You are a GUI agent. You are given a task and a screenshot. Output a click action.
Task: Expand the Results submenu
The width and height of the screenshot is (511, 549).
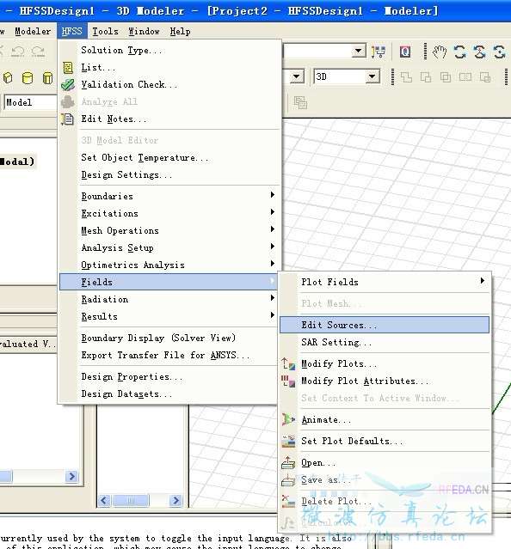tap(169, 316)
